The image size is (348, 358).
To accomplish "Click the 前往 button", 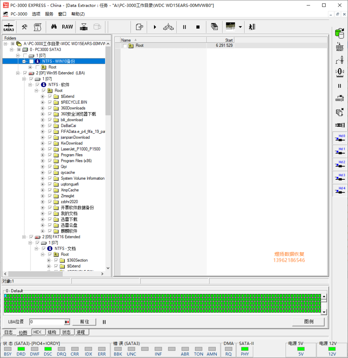I will [84, 322].
